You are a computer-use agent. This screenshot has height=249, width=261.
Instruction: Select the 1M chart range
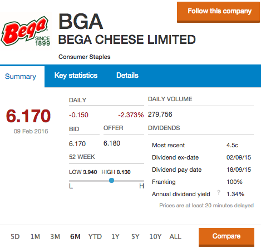[x=35, y=237]
